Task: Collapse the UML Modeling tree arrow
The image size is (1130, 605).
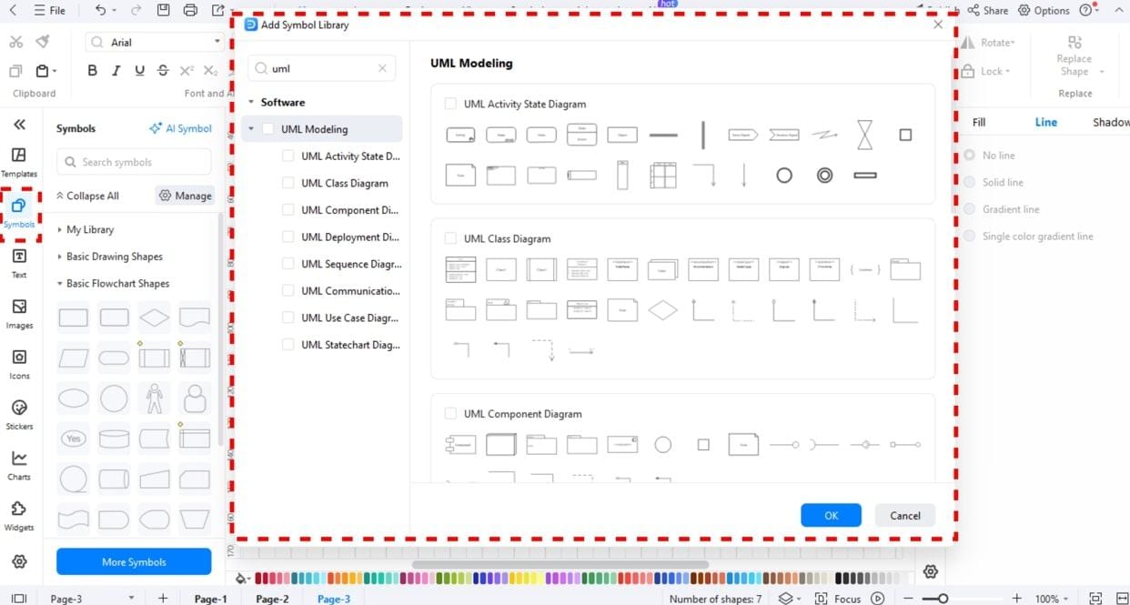Action: (x=251, y=129)
